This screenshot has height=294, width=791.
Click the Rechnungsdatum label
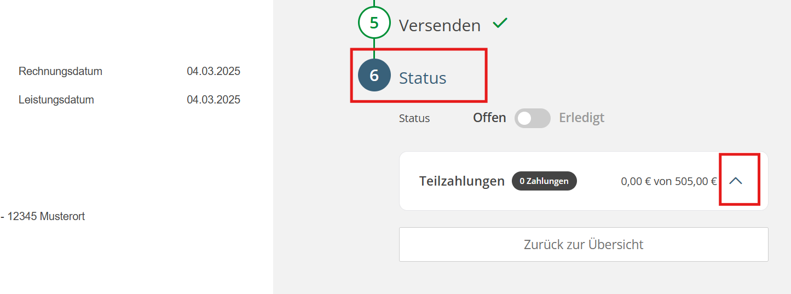click(60, 71)
